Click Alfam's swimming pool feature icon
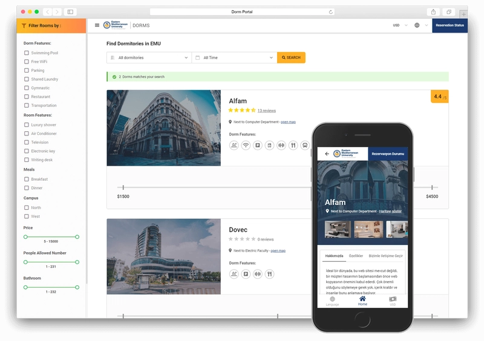 (234, 145)
